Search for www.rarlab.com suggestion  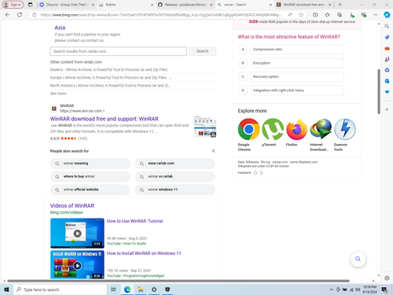point(174,164)
